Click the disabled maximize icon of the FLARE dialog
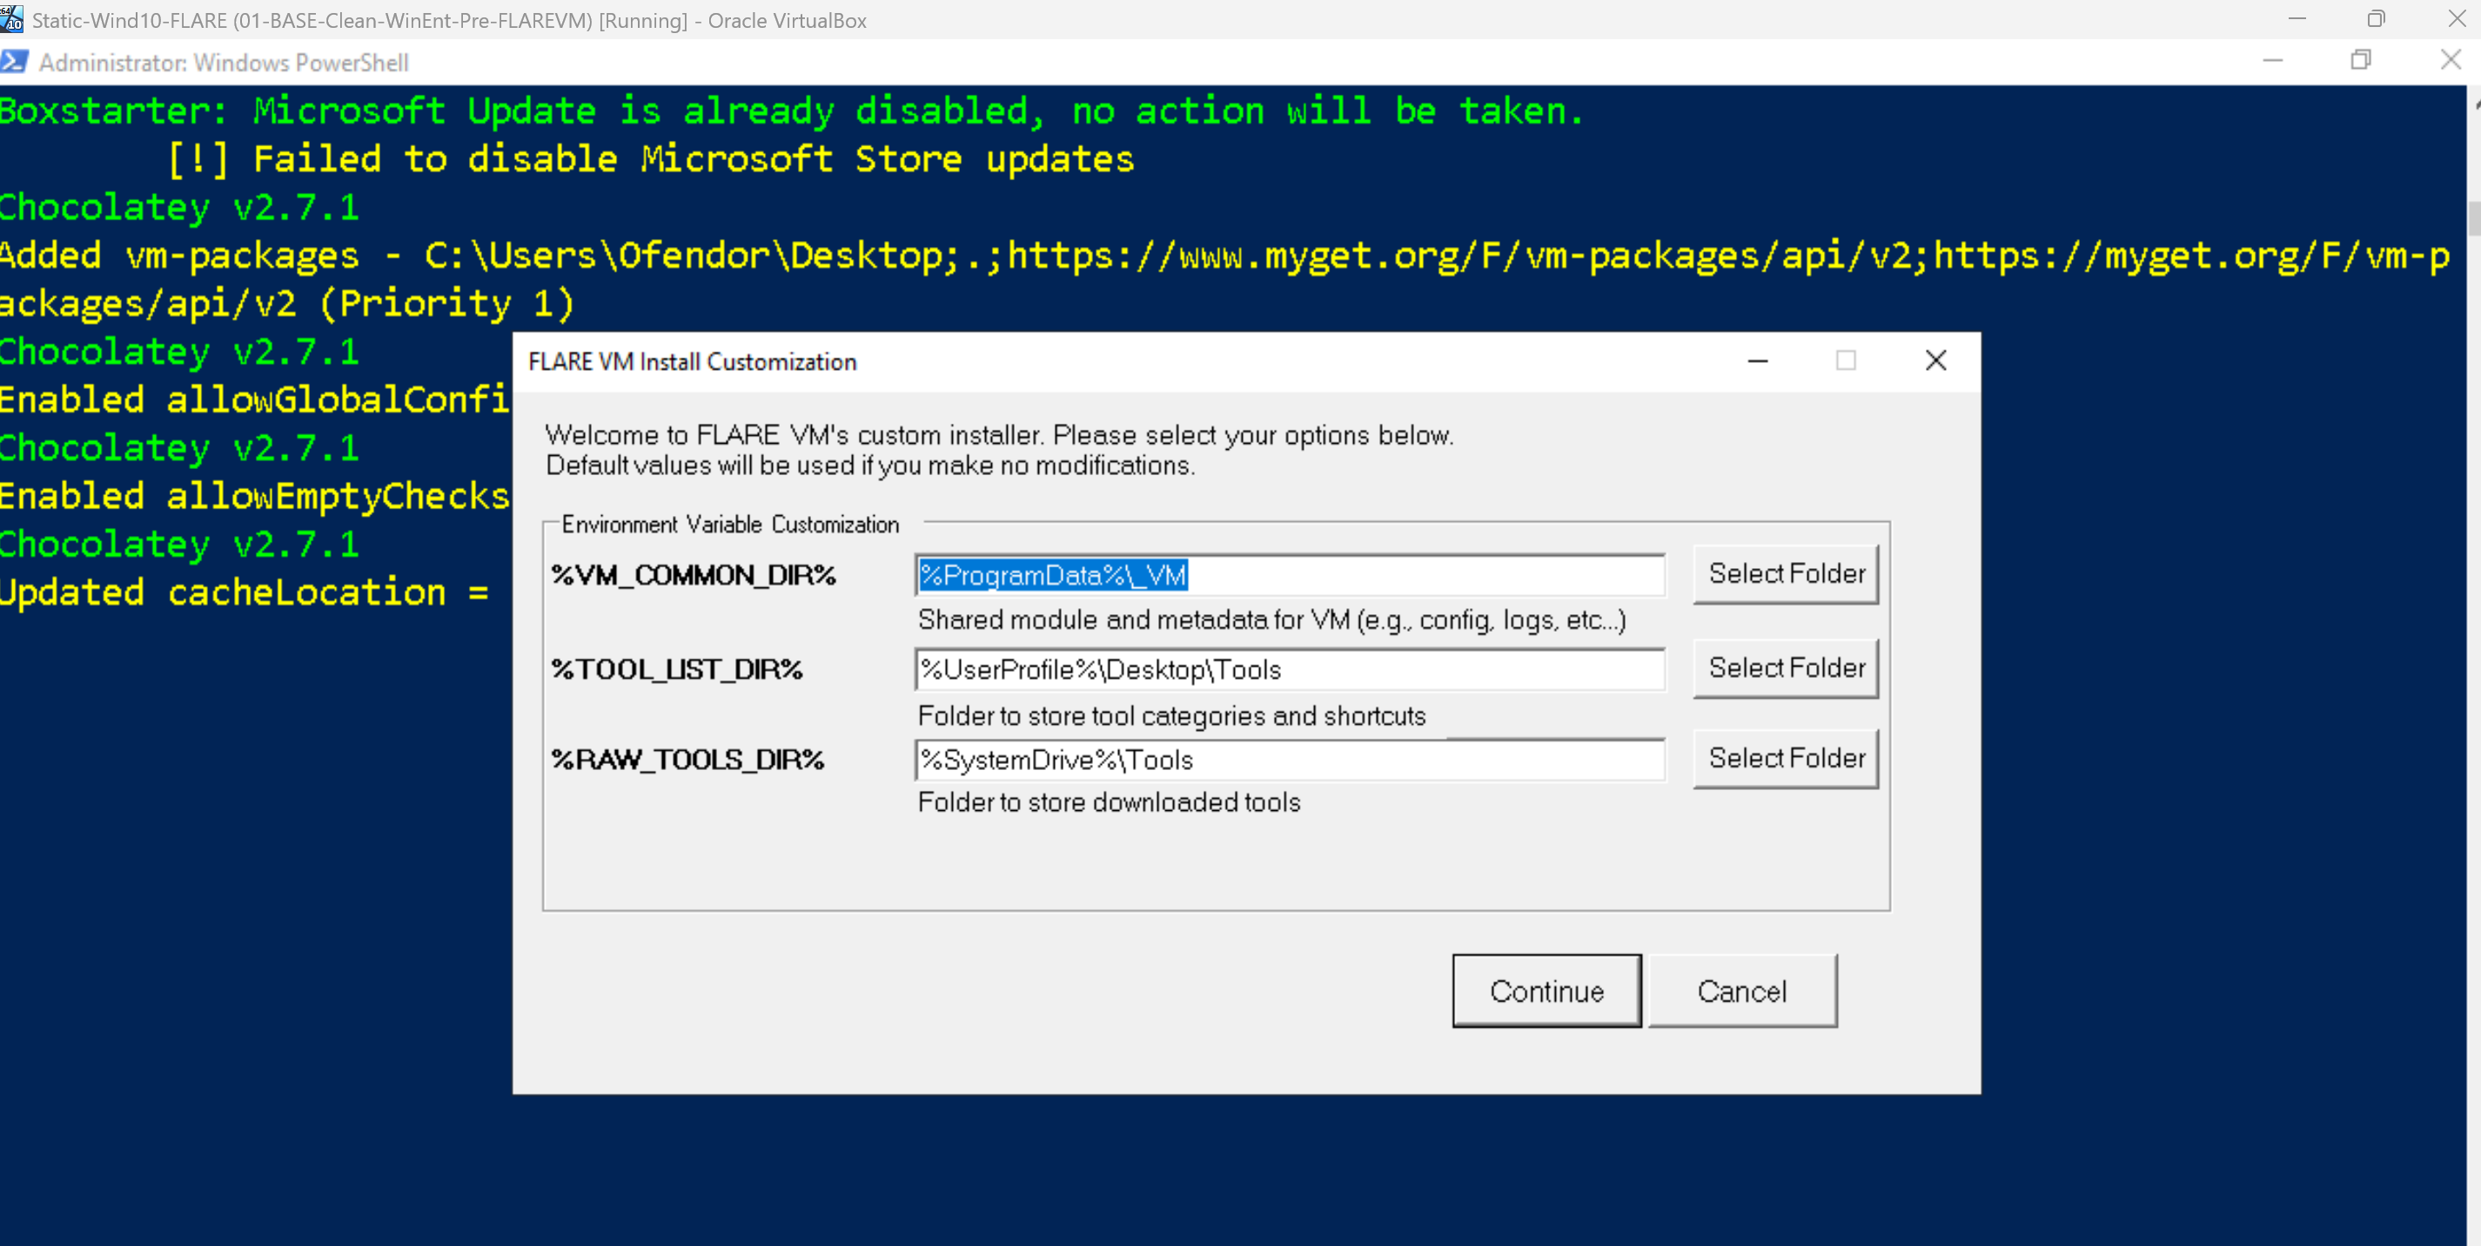 pos(1846,361)
